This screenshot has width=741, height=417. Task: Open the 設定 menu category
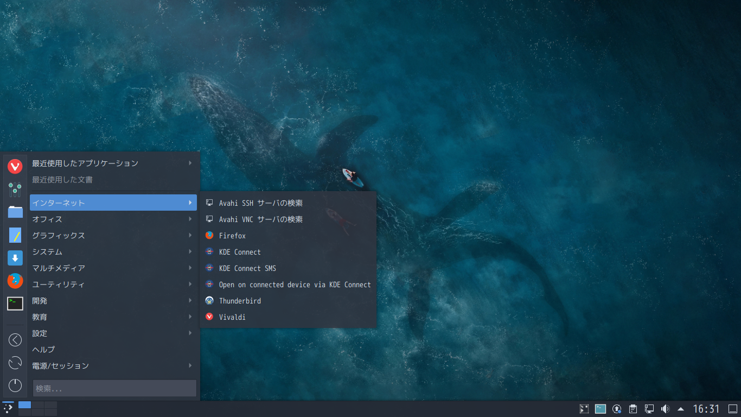click(x=113, y=333)
